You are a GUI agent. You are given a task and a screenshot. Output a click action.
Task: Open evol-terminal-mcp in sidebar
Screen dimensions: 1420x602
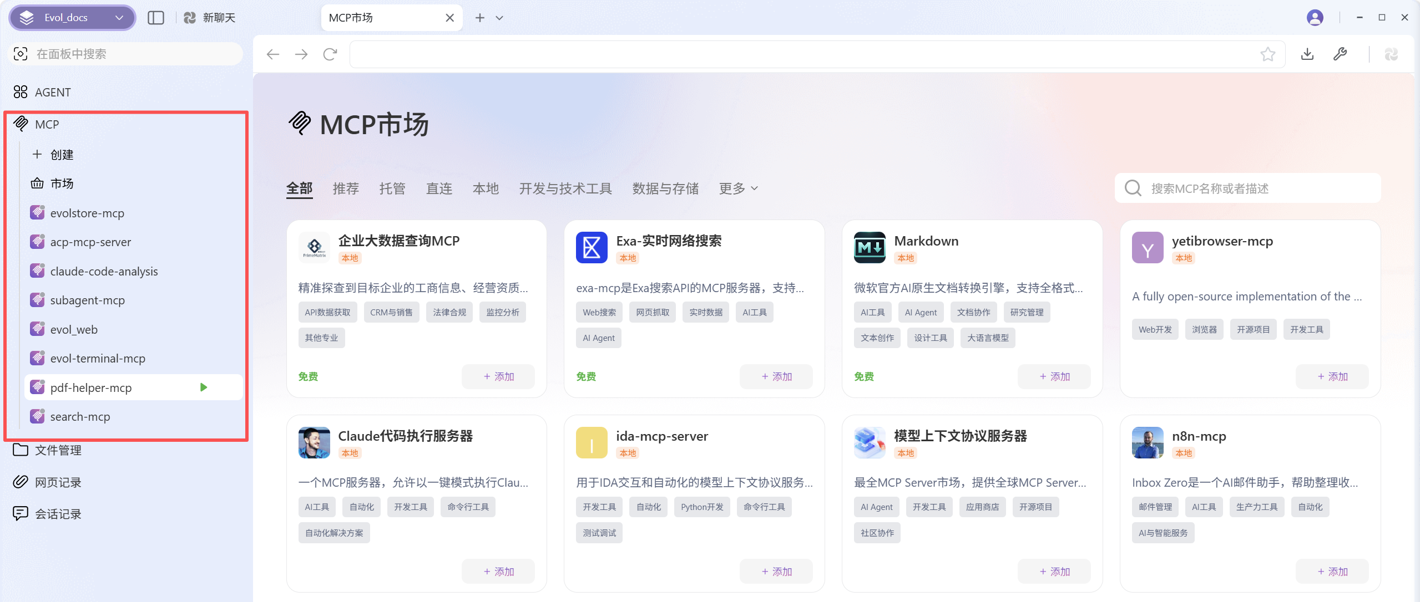click(98, 359)
